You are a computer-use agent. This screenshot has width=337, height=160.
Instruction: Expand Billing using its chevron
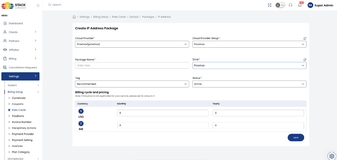[x=36, y=58]
